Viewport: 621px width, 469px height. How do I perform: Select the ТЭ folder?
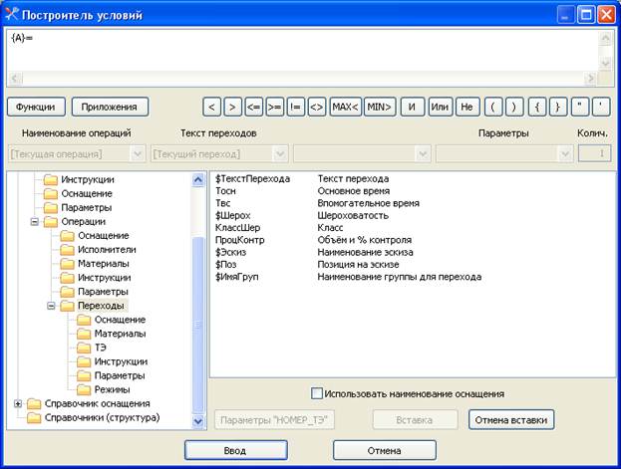point(101,348)
